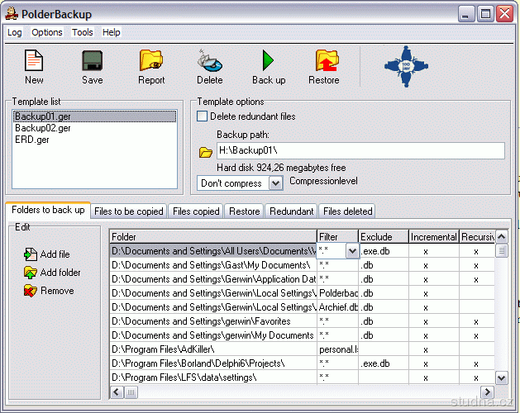The height and width of the screenshot is (413, 520).
Task: Switch to Files to be copied tab
Action: (129, 211)
